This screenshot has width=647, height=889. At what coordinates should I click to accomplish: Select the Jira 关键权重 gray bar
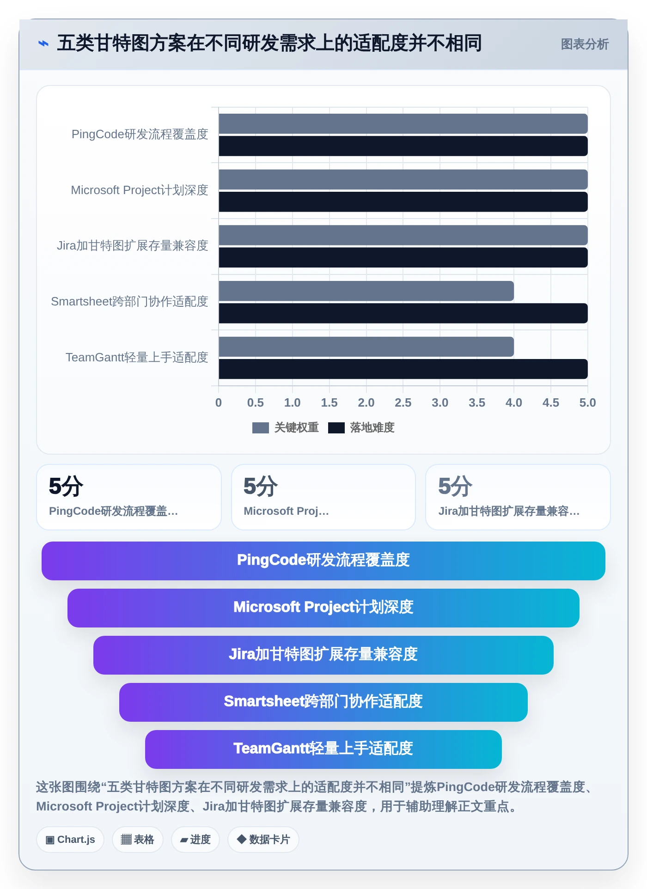[x=403, y=235]
